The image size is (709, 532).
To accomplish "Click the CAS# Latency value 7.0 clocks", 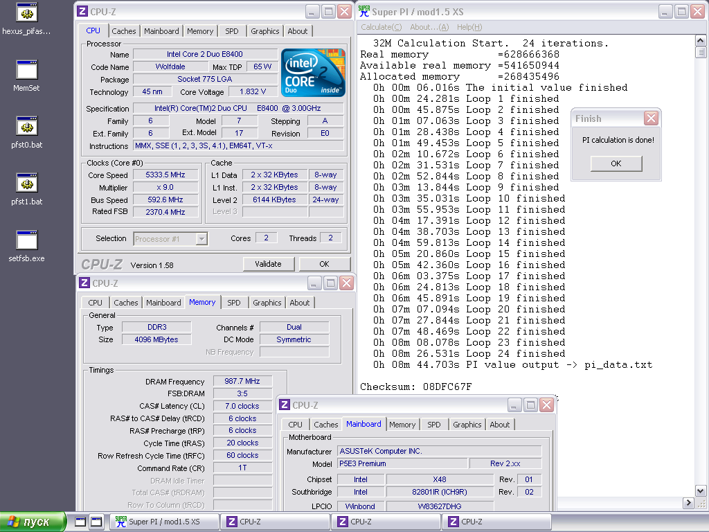I will [x=242, y=406].
